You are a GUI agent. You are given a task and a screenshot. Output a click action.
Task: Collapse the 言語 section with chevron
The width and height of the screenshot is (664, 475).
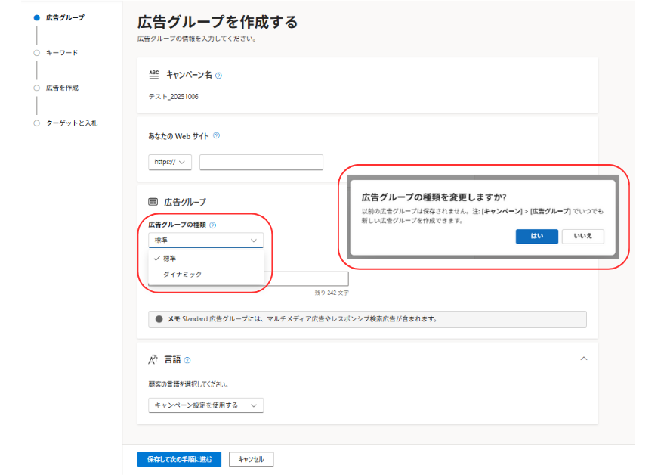click(x=583, y=359)
